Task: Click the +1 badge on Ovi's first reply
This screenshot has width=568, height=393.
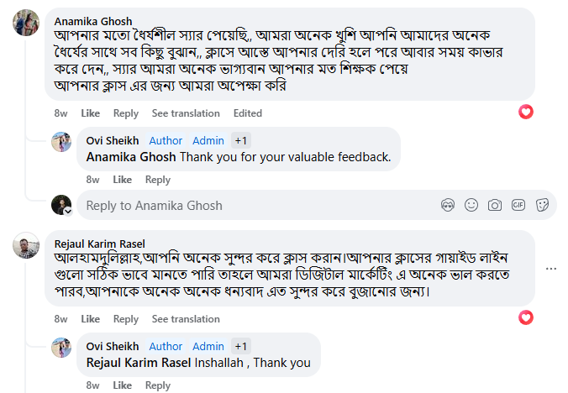Action: [241, 140]
